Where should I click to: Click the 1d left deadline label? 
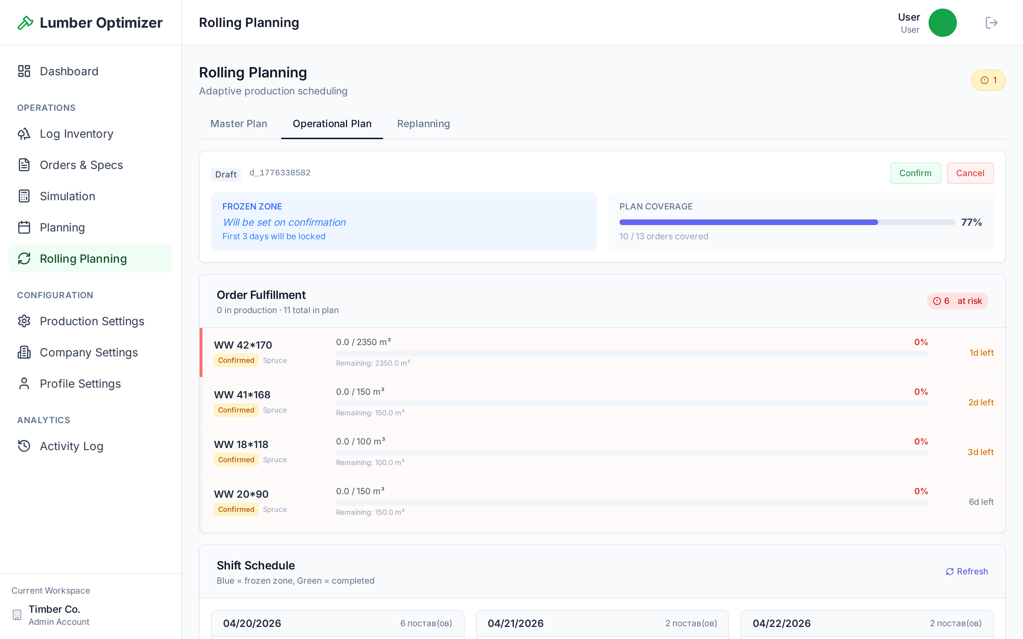coord(981,353)
